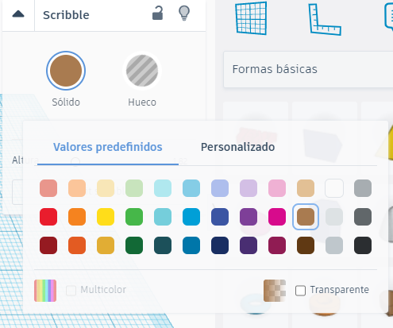This screenshot has height=328, width=393.
Task: Open the Formas básicas dropdown
Action: [308, 69]
